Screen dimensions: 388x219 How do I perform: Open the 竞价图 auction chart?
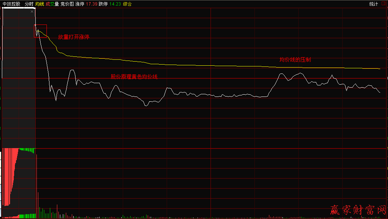coord(67,4)
